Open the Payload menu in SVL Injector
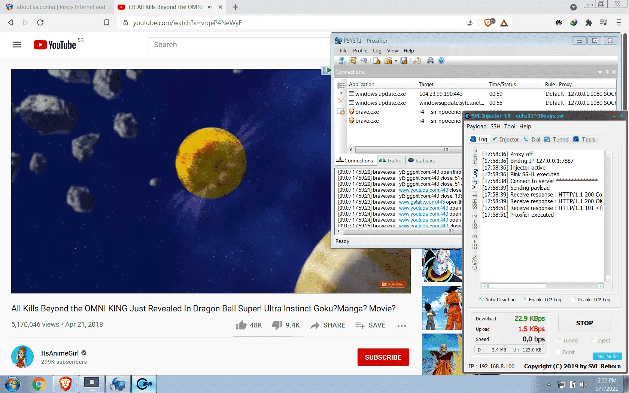The width and height of the screenshot is (629, 393). (477, 127)
